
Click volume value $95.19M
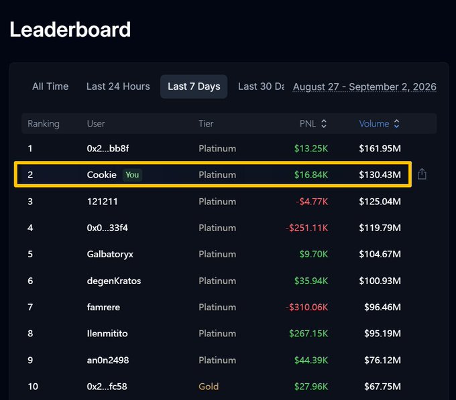pyautogui.click(x=382, y=334)
